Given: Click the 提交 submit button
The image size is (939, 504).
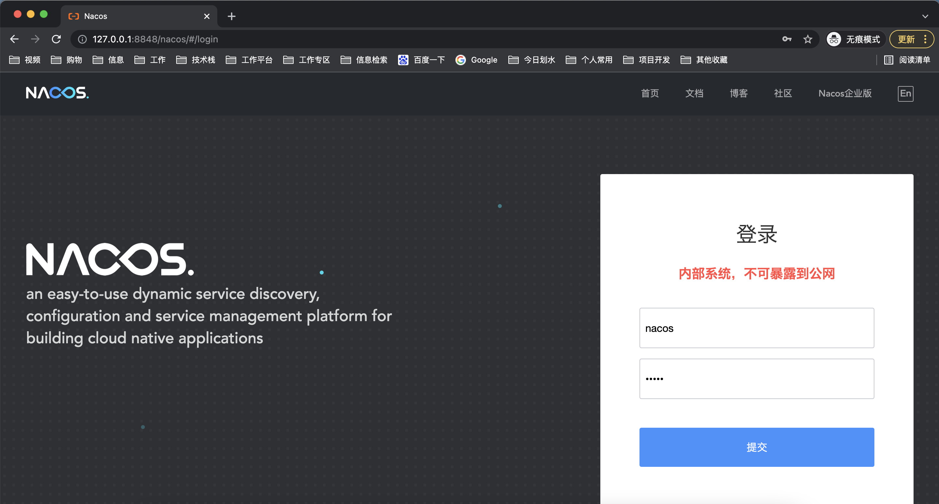Looking at the screenshot, I should (756, 447).
